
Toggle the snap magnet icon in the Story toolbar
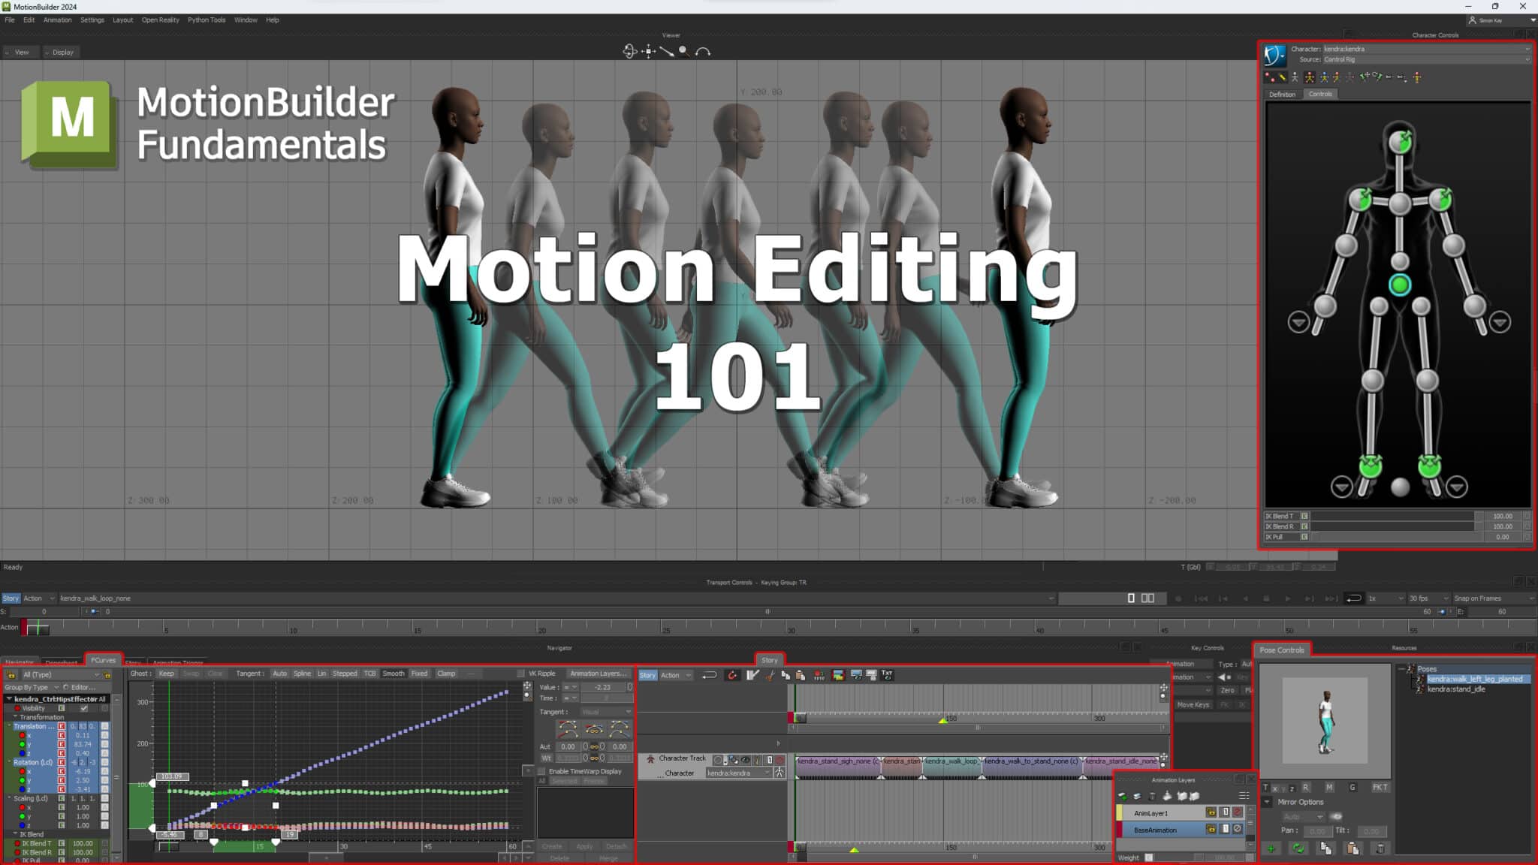point(731,677)
